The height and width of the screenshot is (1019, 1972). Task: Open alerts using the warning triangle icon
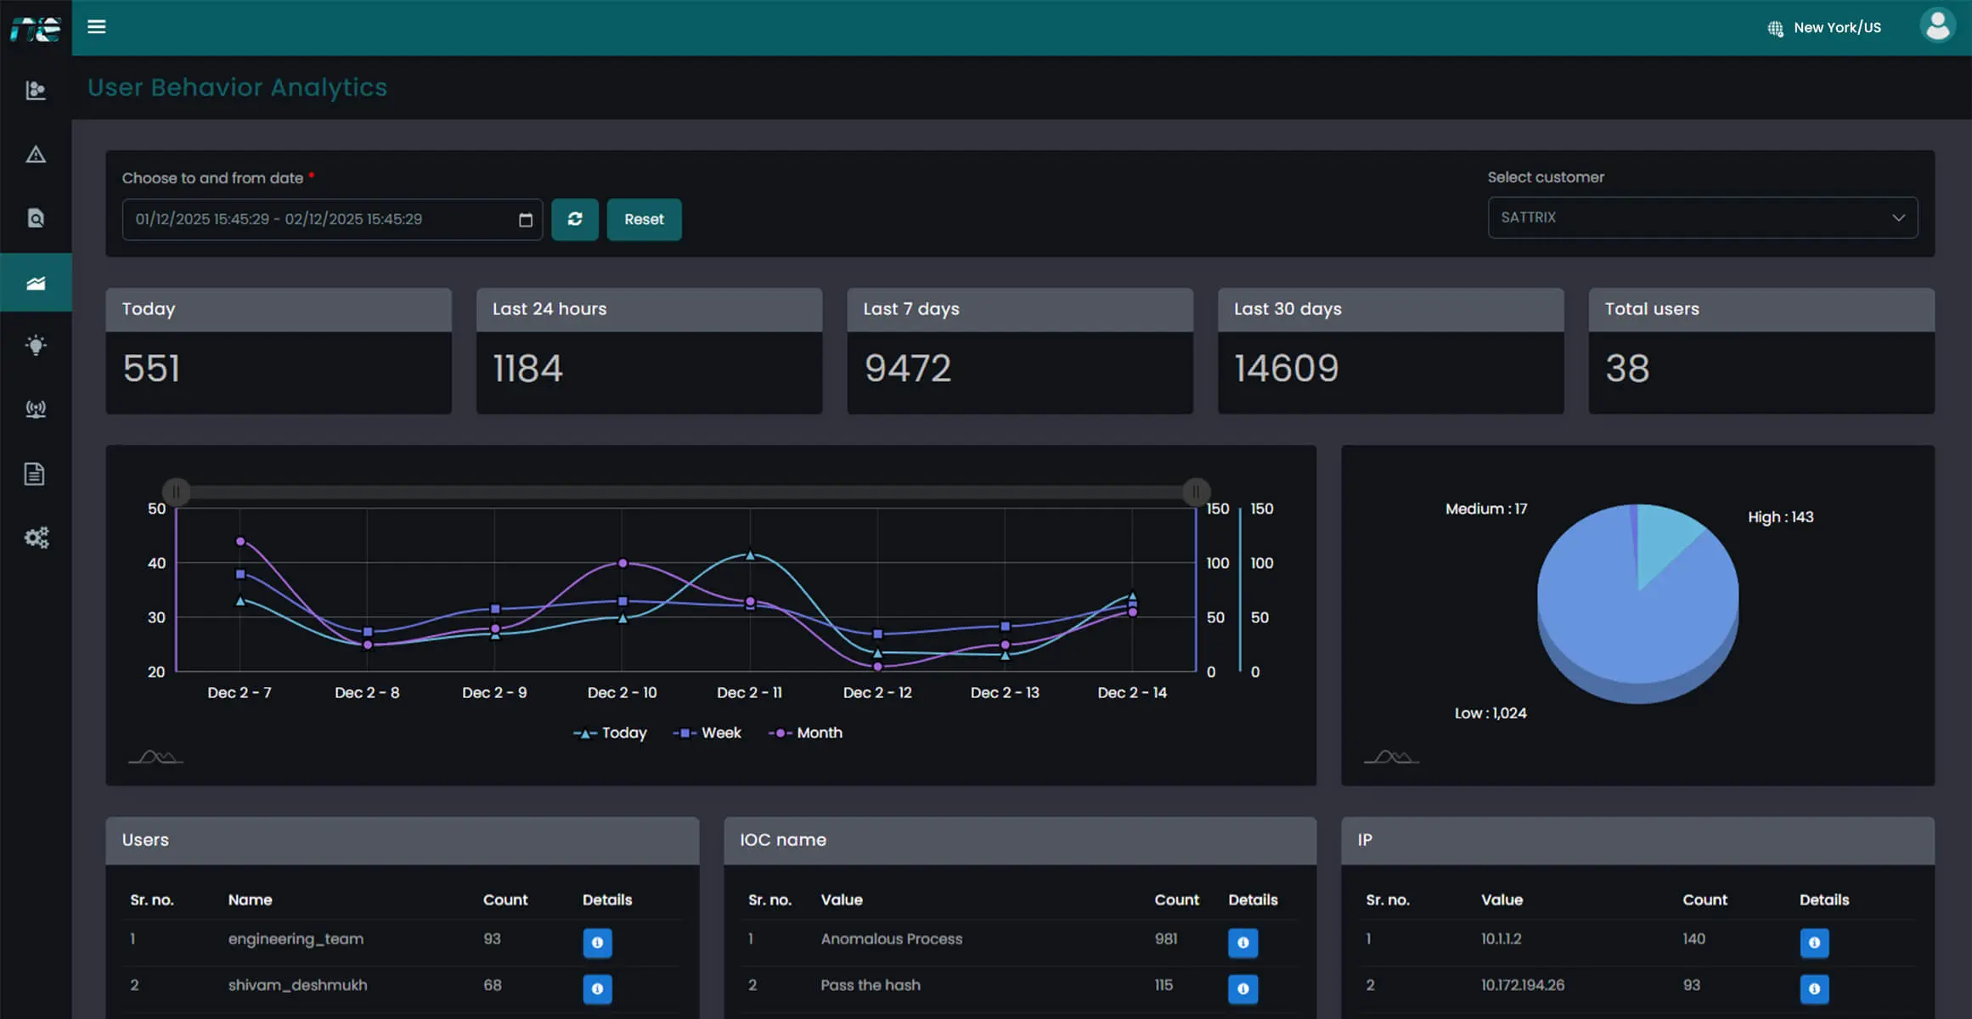(36, 154)
